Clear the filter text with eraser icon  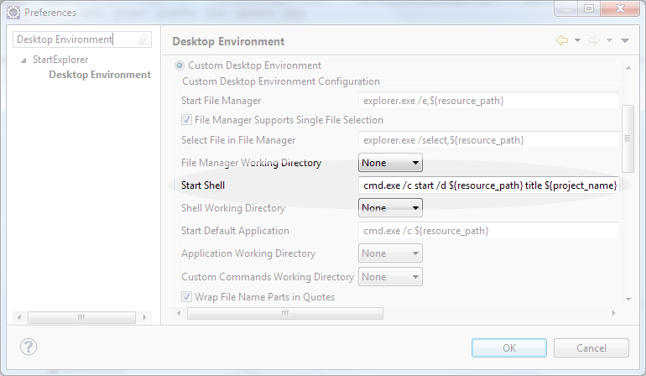tap(143, 39)
